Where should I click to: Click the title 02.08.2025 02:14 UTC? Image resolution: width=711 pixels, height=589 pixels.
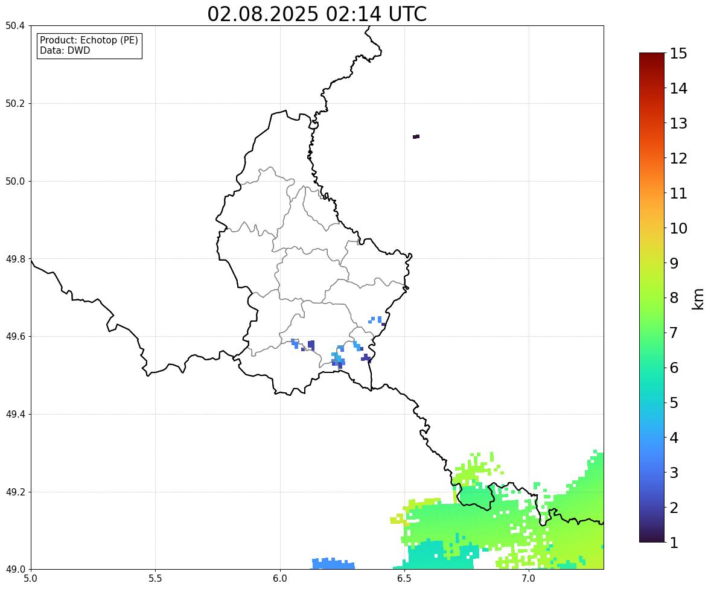(x=317, y=14)
